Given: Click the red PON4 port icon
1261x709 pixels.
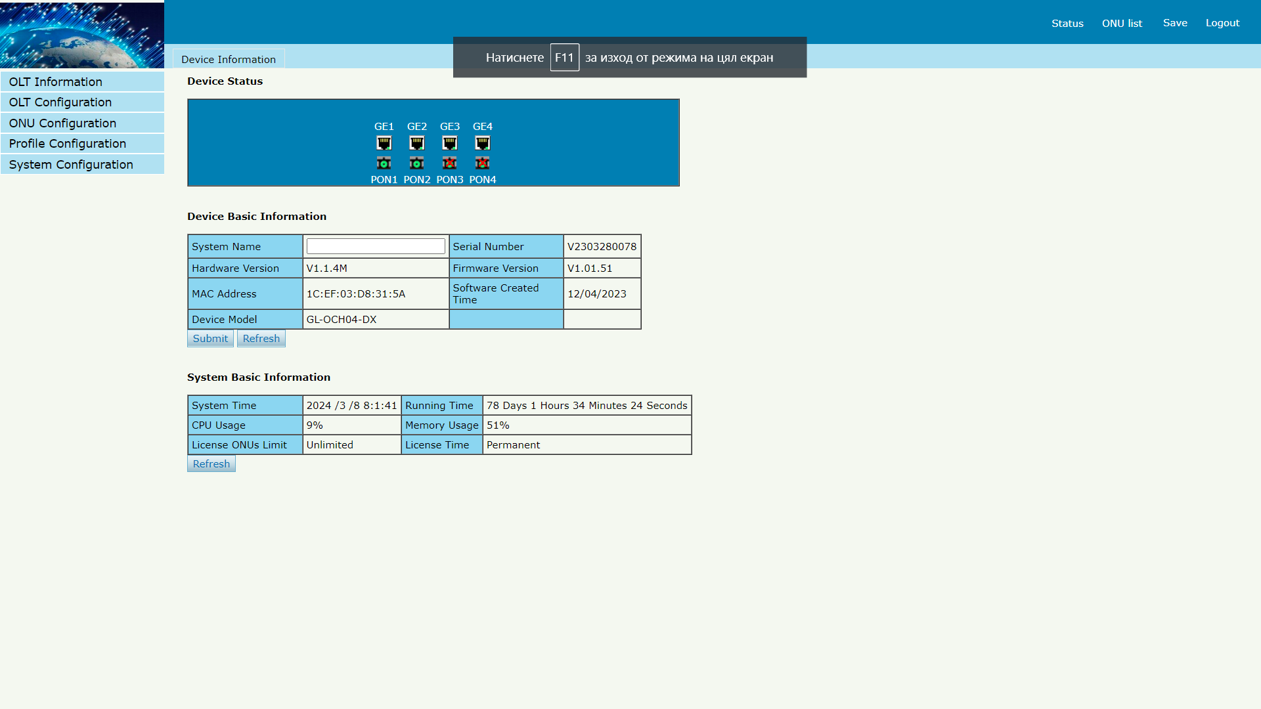Looking at the screenshot, I should [483, 163].
